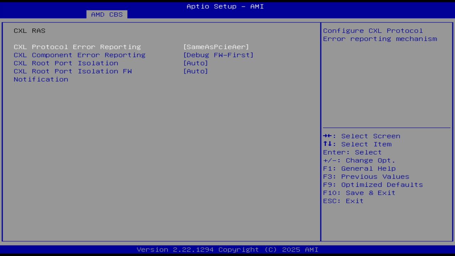Screen dimensions: 455x256
Task: Click the Select Screen key hint
Action: pyautogui.click(x=362, y=136)
